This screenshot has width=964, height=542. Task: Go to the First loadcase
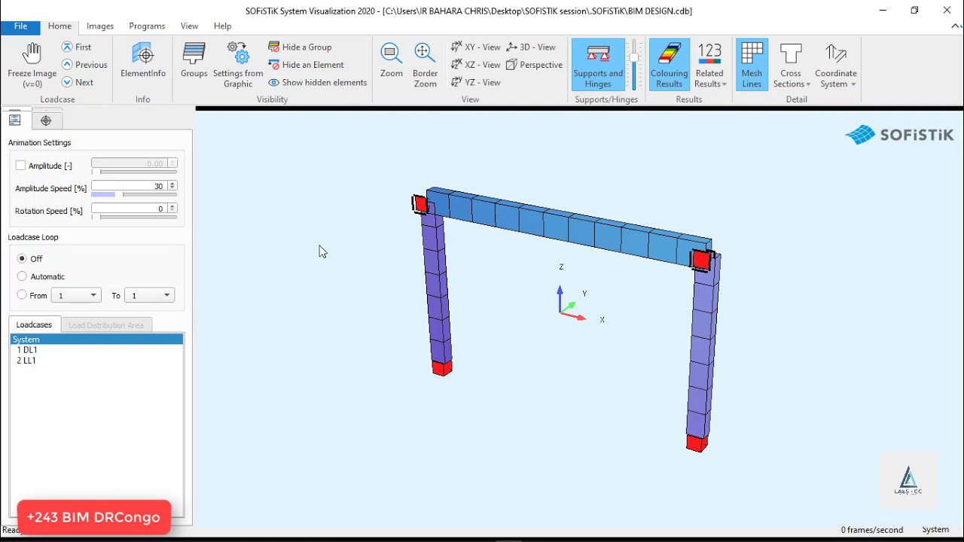coord(76,47)
